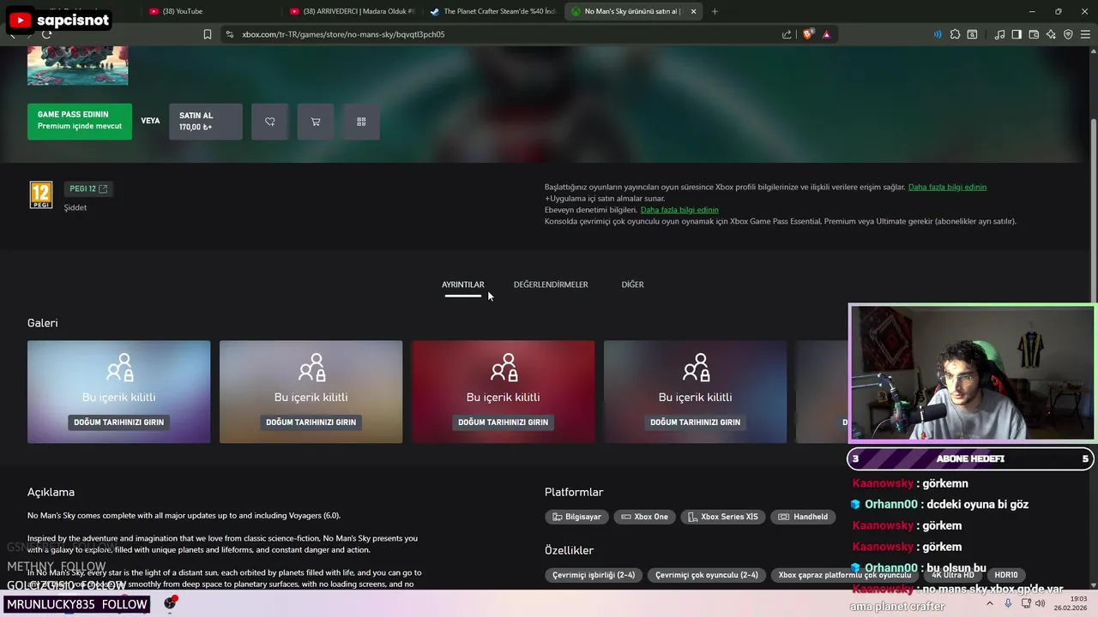The width and height of the screenshot is (1098, 617).
Task: Click the 'Özellikler' heading
Action: [x=570, y=550]
